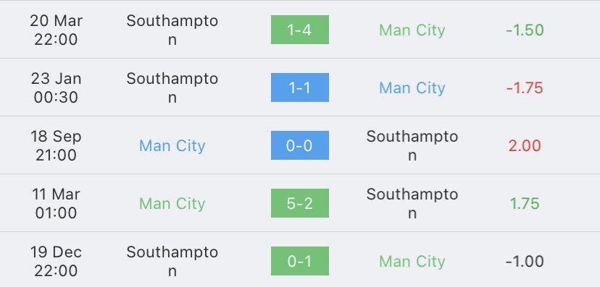Open the 1-4 score badge
Image resolution: width=600 pixels, height=287 pixels.
[x=299, y=30]
